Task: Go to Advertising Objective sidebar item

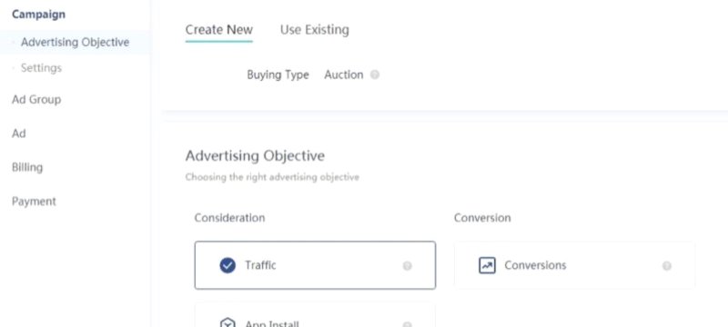Action: click(x=75, y=42)
